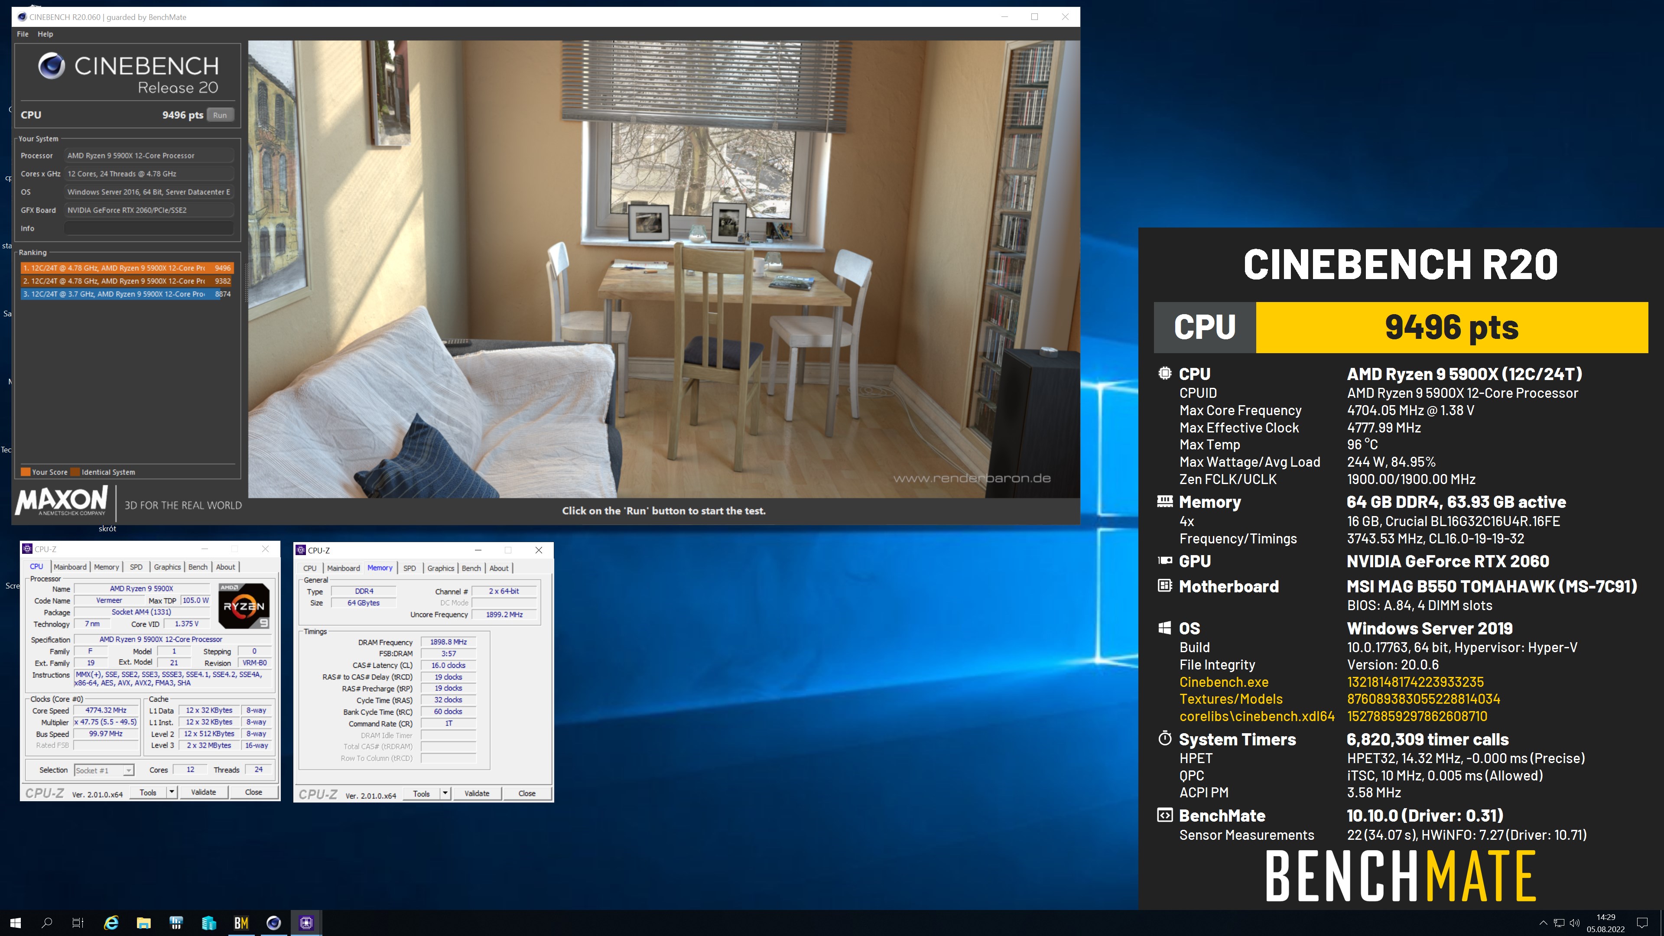The width and height of the screenshot is (1664, 936).
Task: Open the CPU tab in left CPU-Z window
Action: pyautogui.click(x=36, y=566)
